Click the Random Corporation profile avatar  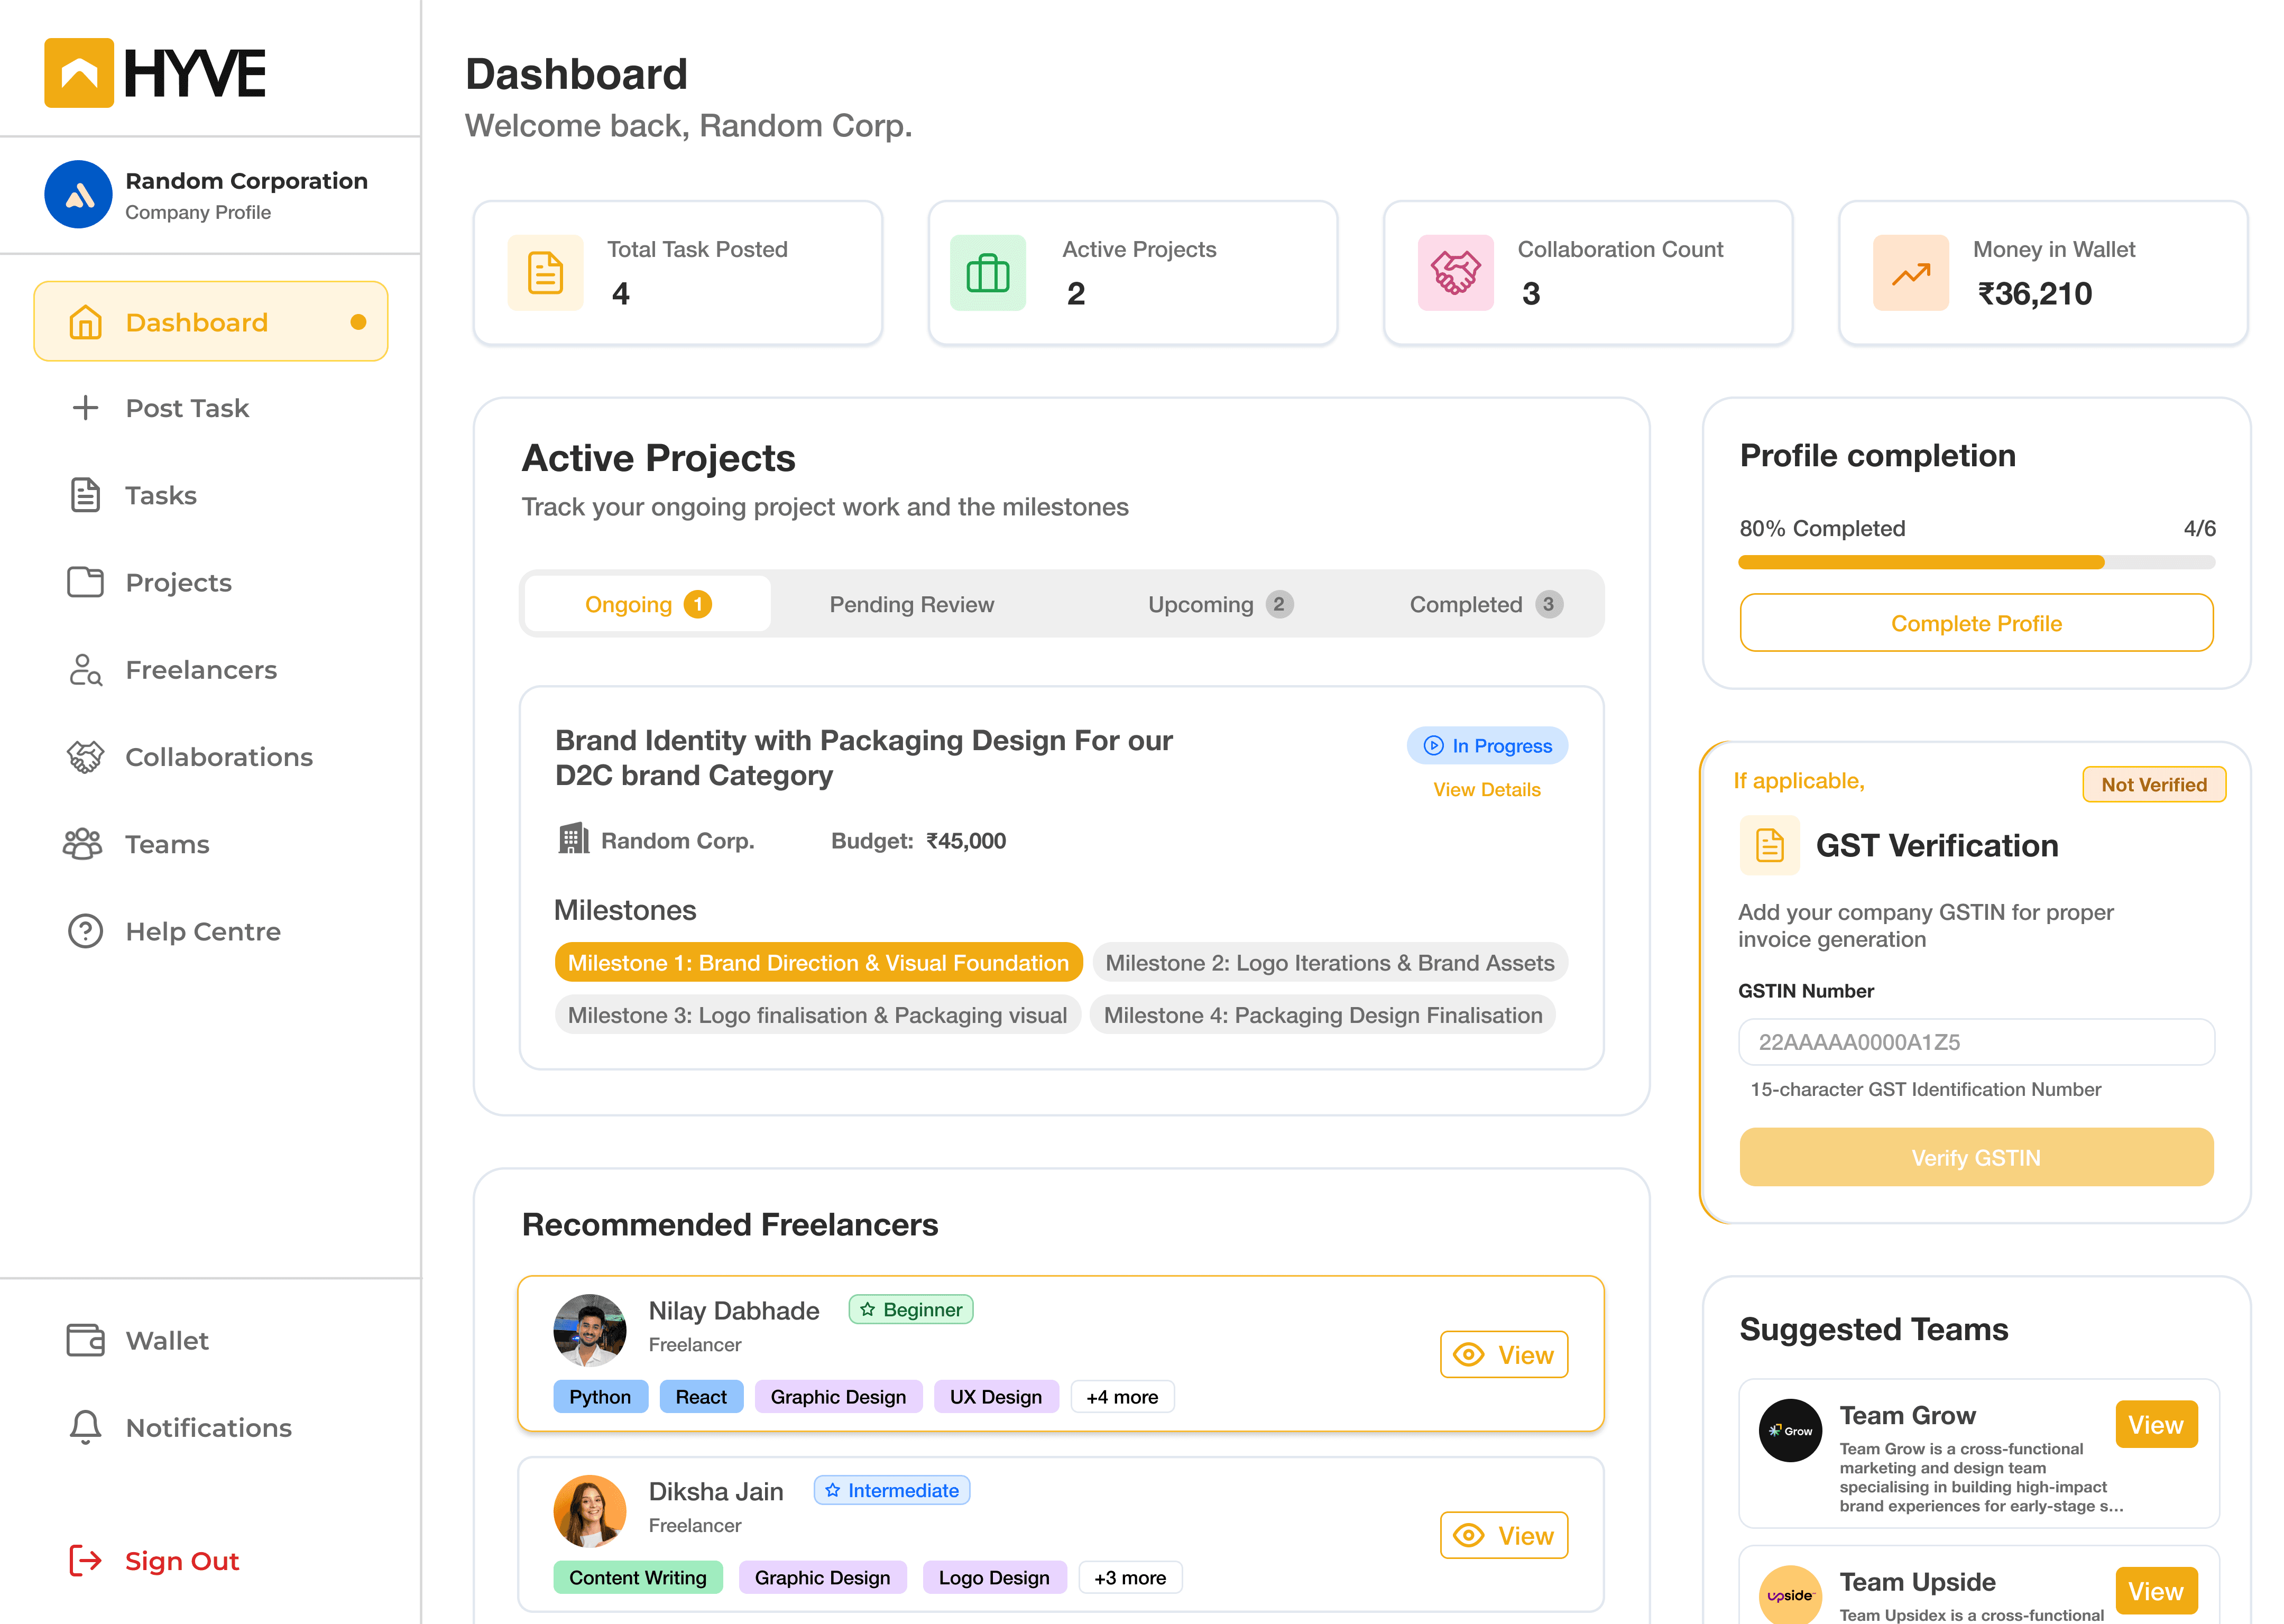point(78,194)
